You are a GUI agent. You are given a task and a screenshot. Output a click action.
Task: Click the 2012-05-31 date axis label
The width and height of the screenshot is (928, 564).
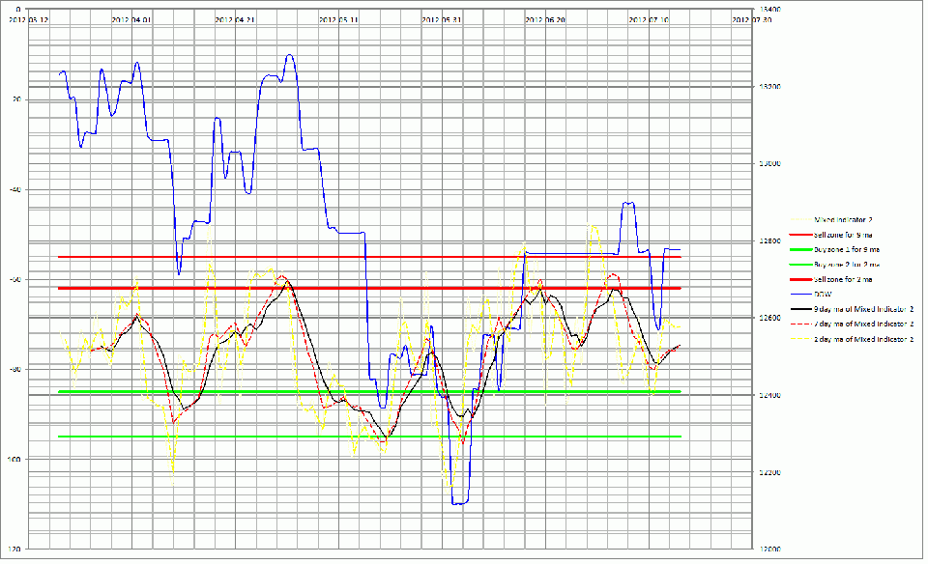pos(442,19)
